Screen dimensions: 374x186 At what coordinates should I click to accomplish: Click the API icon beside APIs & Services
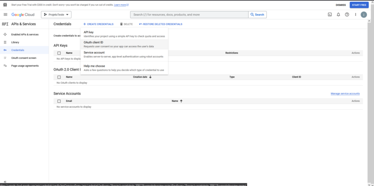tap(5, 24)
